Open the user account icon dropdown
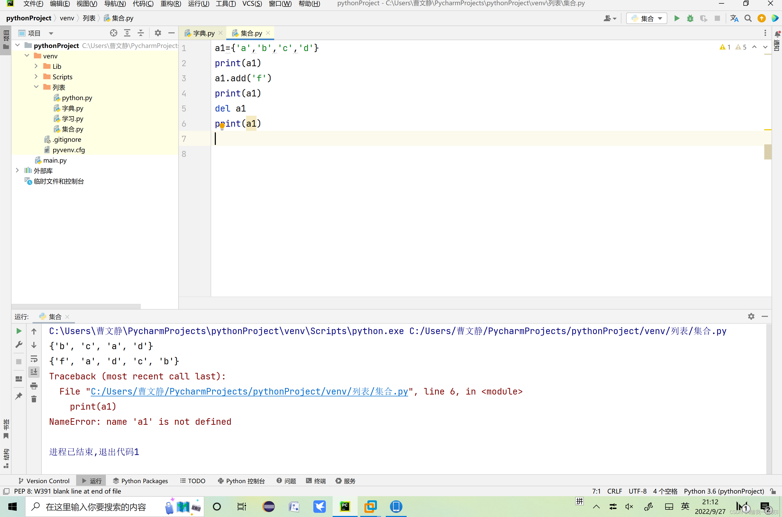782x517 pixels. pos(609,18)
